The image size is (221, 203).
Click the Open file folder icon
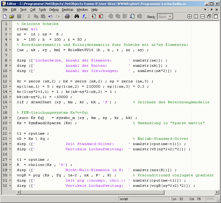coord(12,17)
